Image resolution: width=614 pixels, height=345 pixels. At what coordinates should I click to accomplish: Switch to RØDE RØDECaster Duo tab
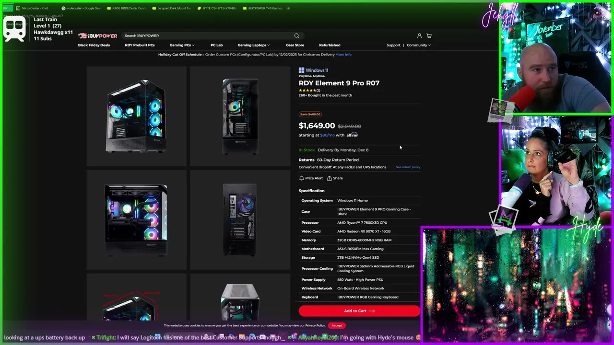(128, 8)
